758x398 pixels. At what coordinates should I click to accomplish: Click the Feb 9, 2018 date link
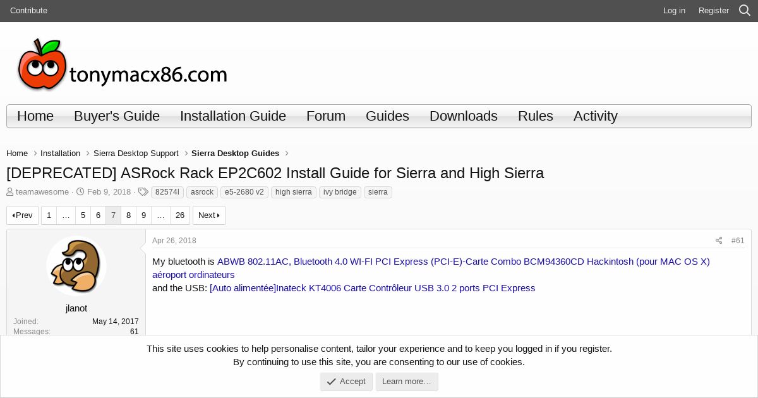tap(109, 192)
